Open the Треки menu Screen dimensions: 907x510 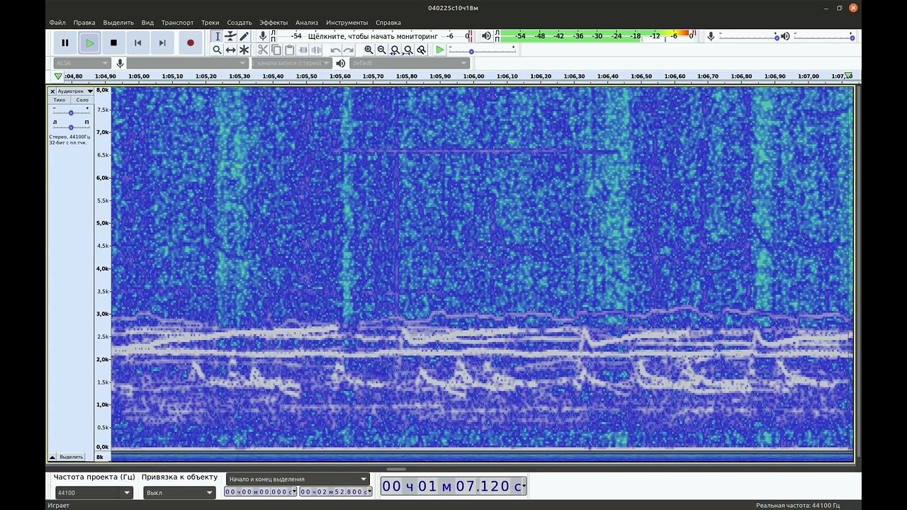point(210,23)
